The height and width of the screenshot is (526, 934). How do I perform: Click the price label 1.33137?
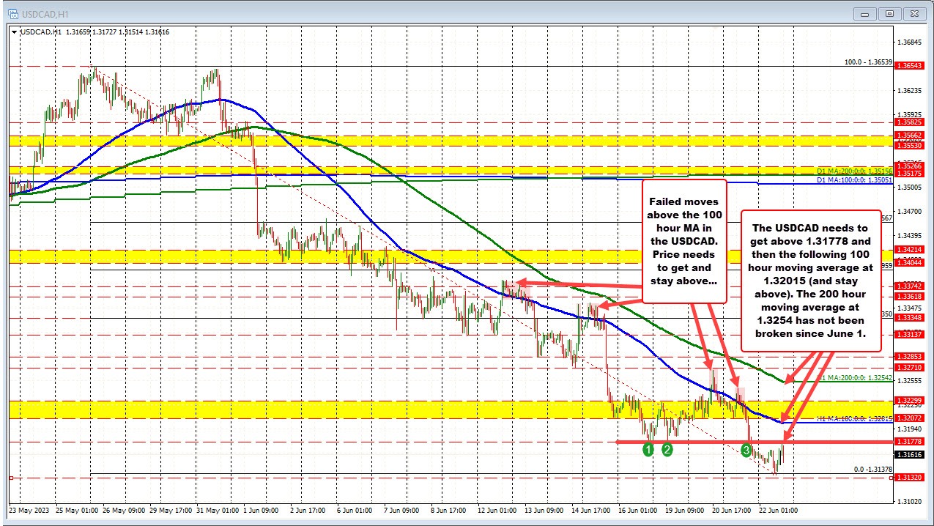(908, 334)
